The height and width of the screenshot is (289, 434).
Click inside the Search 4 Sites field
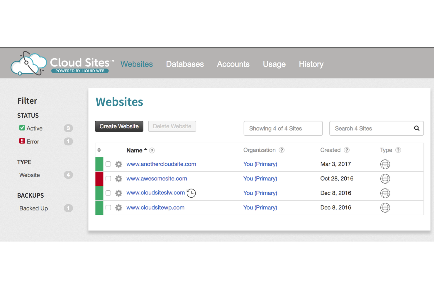(x=367, y=128)
